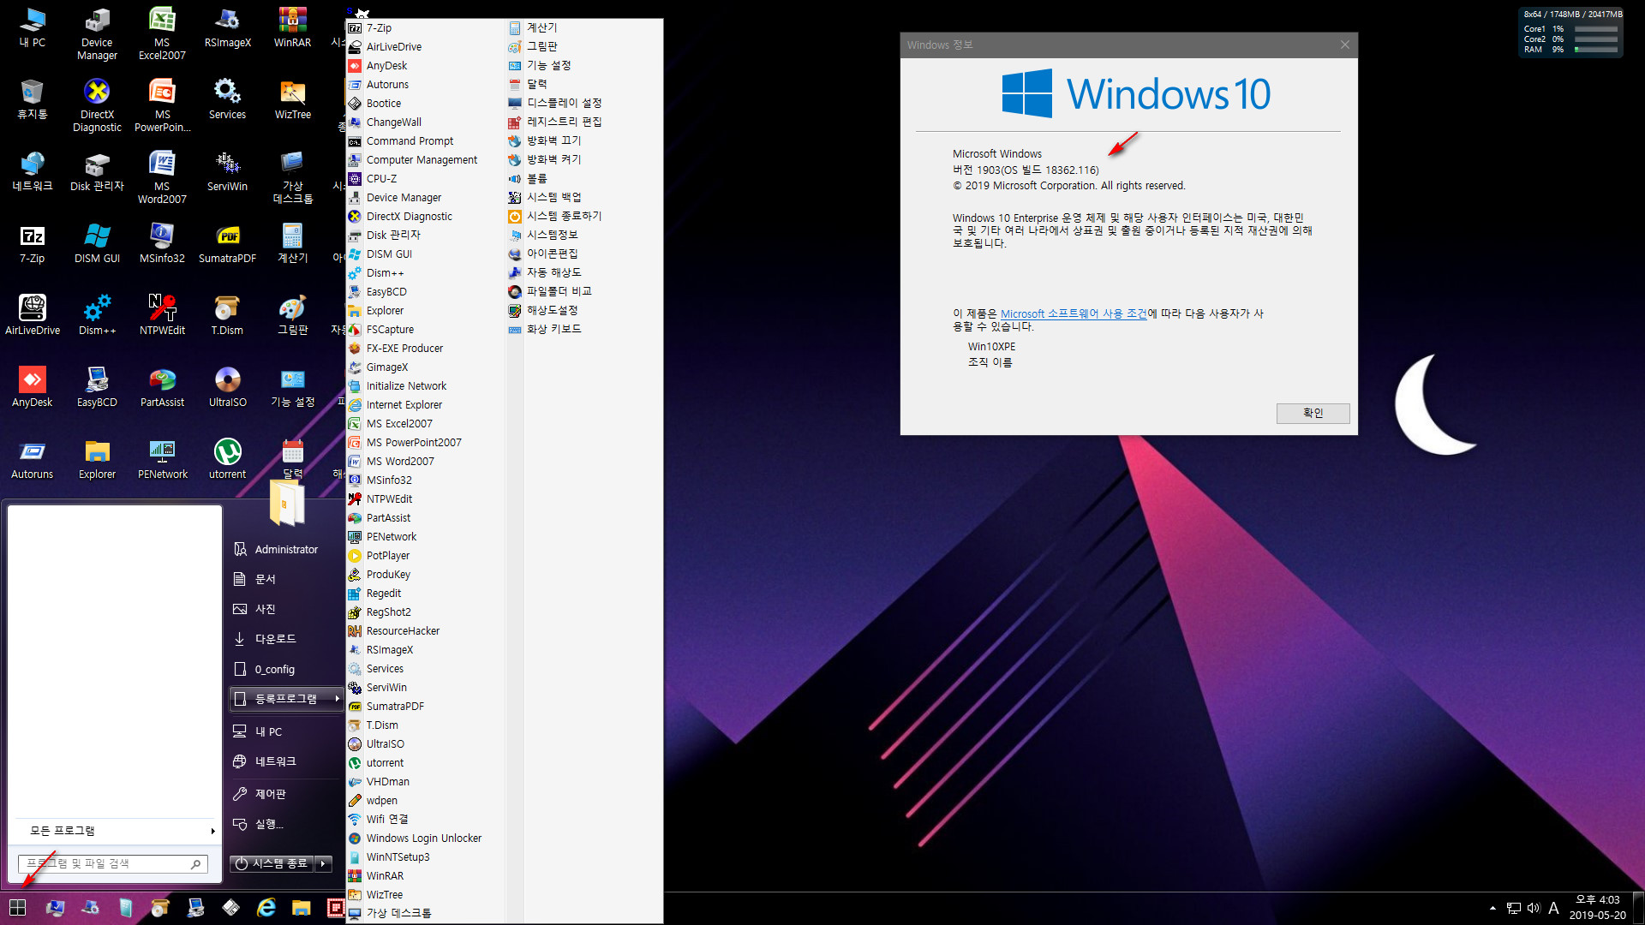Image resolution: width=1645 pixels, height=925 pixels.
Task: Open Microsoft 소프트웨어 사용 조건 link
Action: click(x=1074, y=314)
